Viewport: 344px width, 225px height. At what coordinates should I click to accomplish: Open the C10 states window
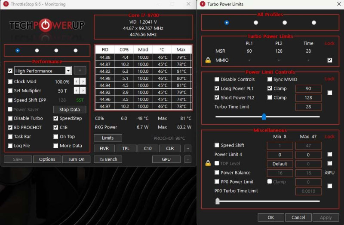(147, 148)
